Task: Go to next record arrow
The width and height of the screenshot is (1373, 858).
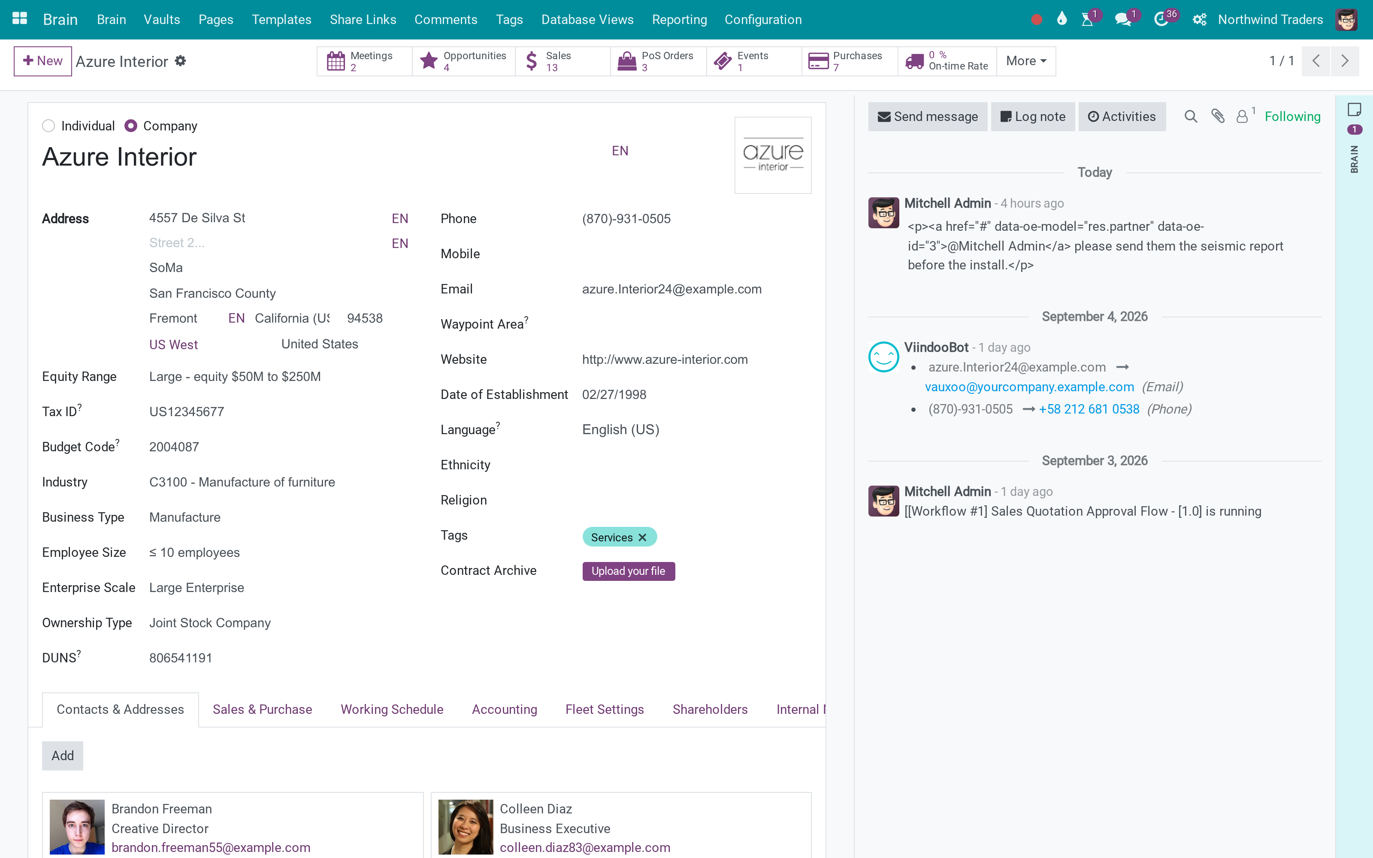Action: click(x=1345, y=61)
